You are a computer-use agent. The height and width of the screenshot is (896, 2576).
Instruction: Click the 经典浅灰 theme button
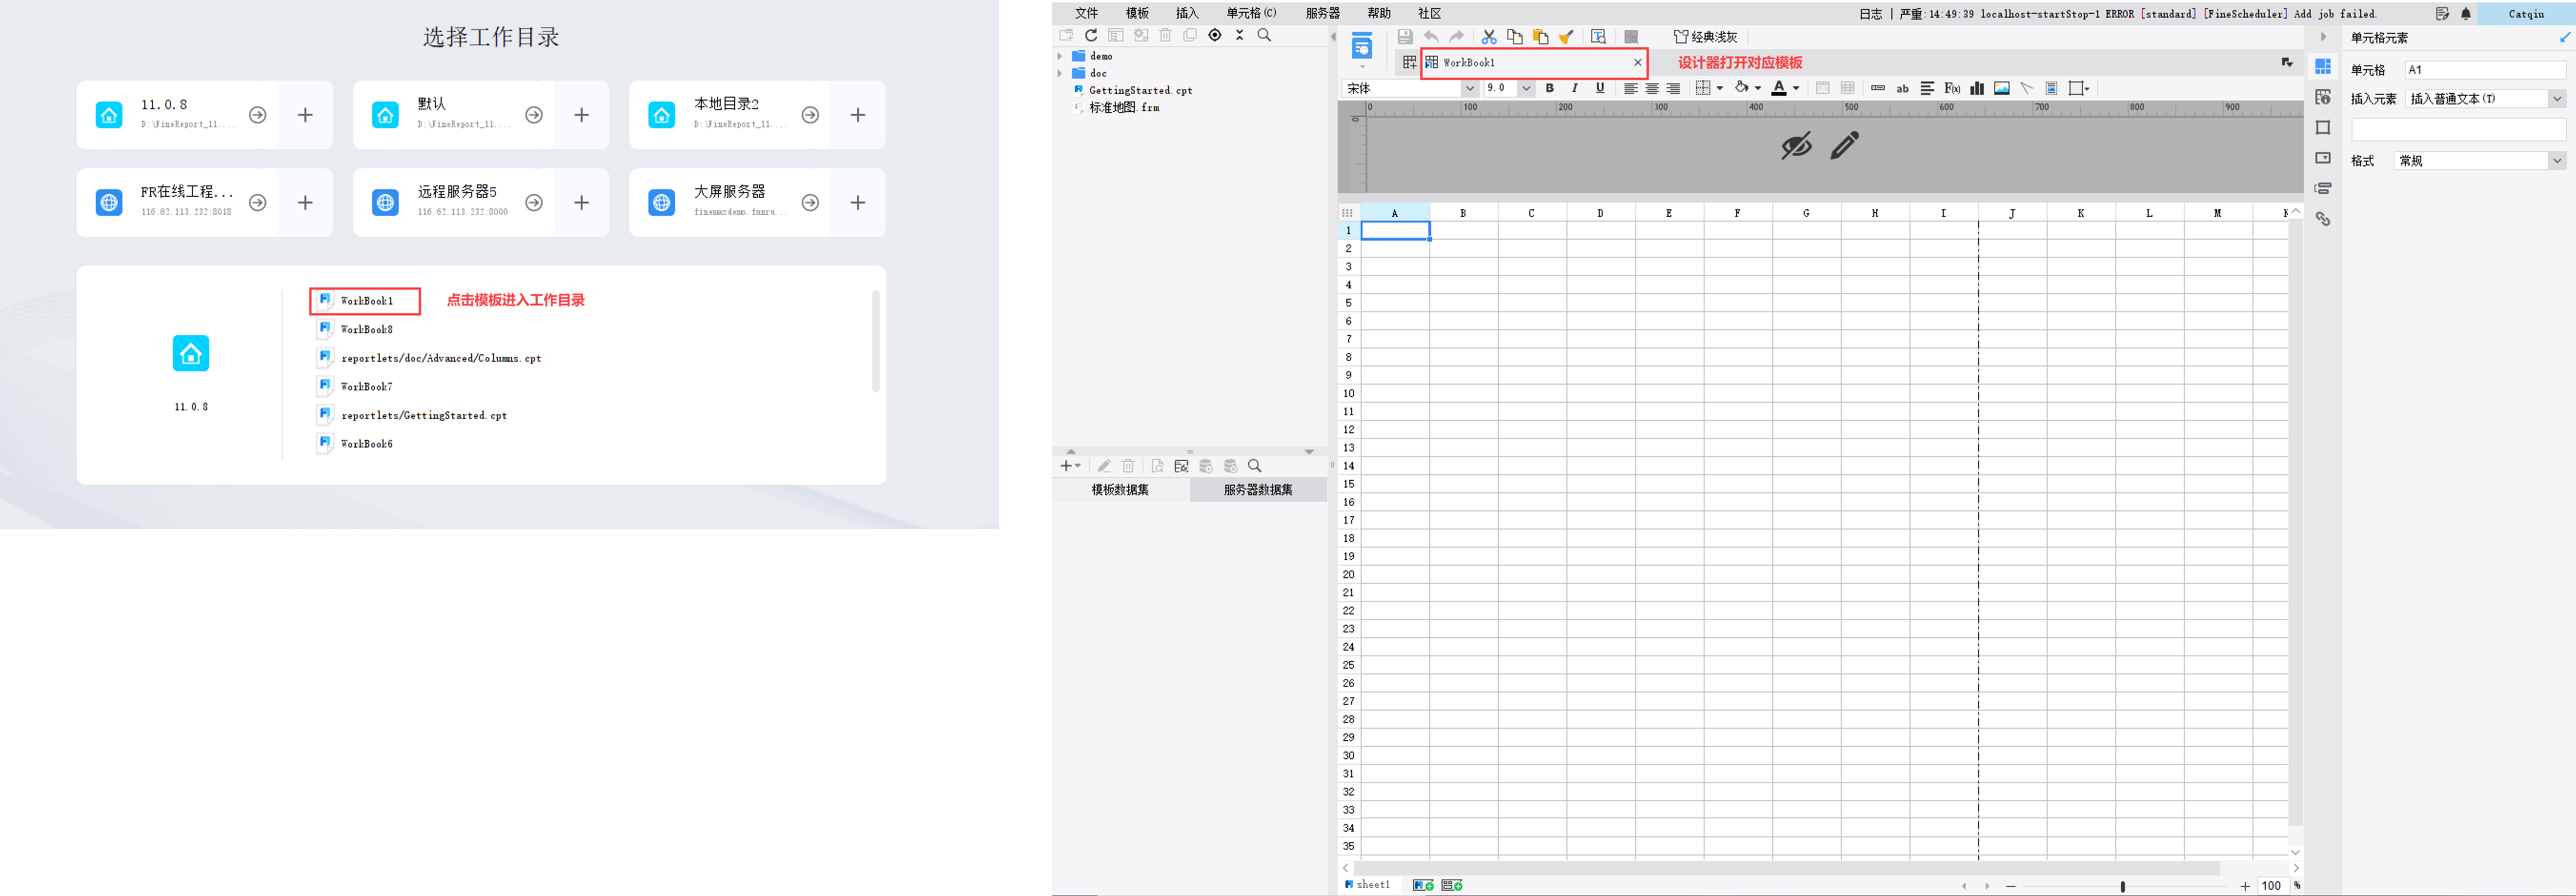[1706, 37]
